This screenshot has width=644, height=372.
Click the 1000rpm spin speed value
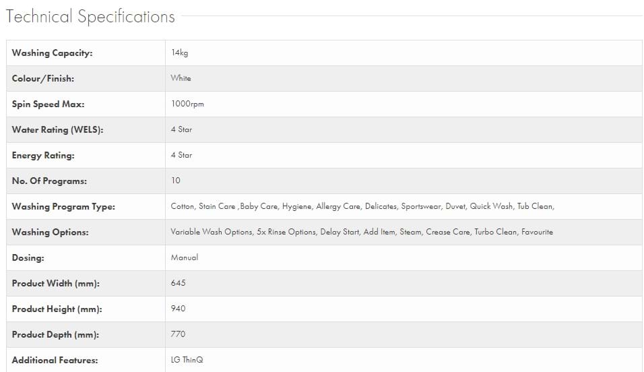coord(187,104)
